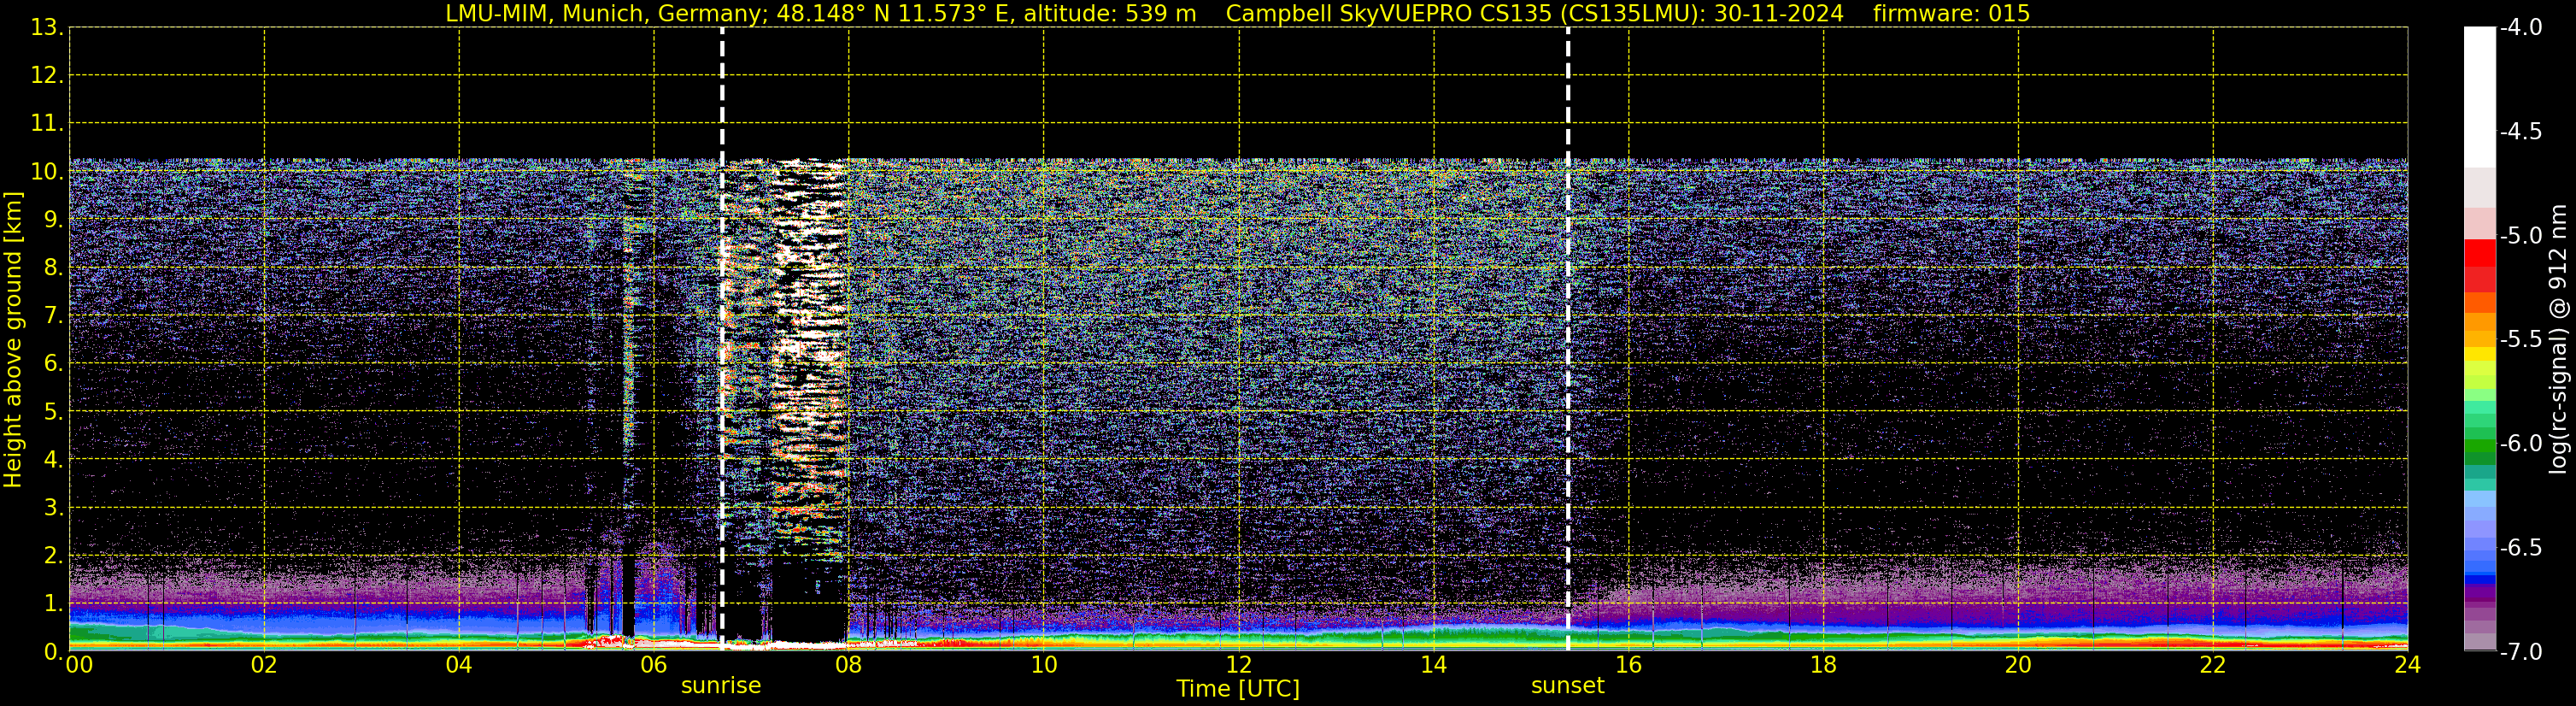The height and width of the screenshot is (706, 2576).
Task: Click time axis tick label 16
Action: coord(1629,665)
